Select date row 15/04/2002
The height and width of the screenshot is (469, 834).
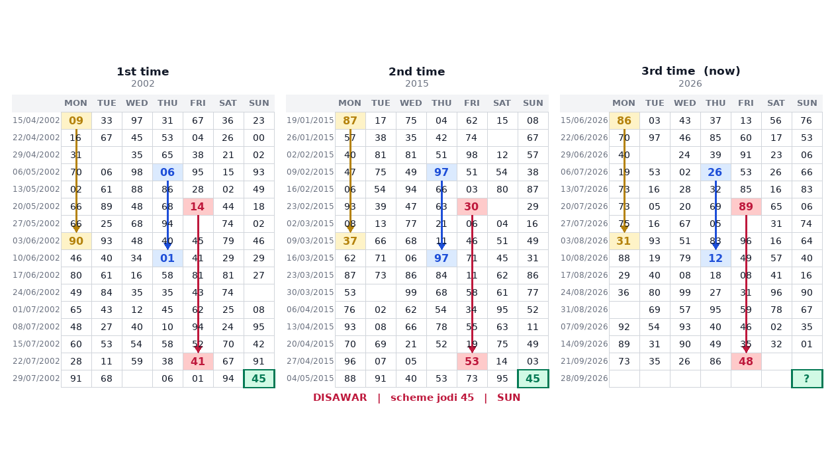click(x=143, y=120)
